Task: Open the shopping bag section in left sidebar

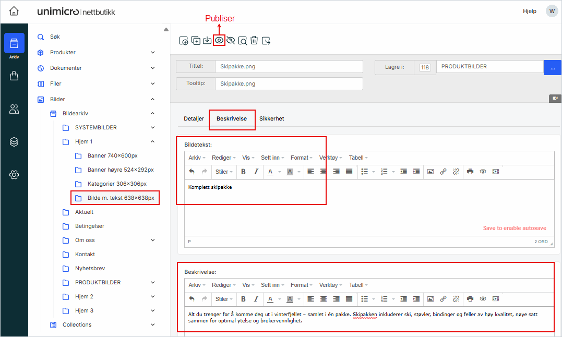Action: tap(14, 76)
